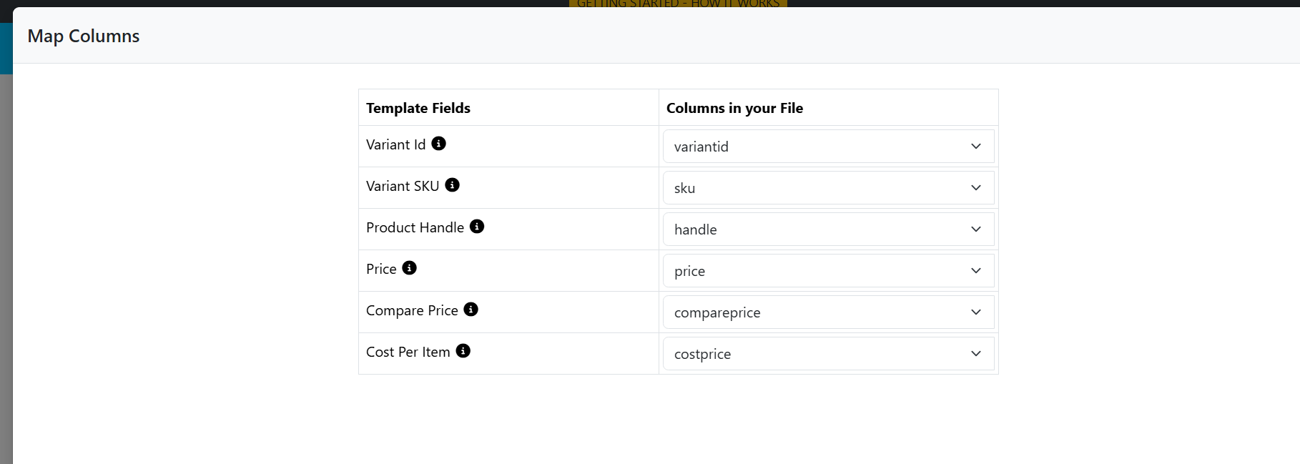Click the info icon beside Variant Id

(439, 144)
